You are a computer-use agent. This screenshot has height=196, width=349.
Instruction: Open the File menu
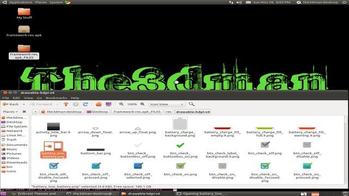point(5,98)
